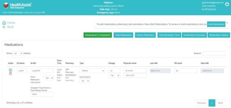The height and width of the screenshot is (108, 231).
Task: Click the HealthAssist heart logo
Action: (x=6, y=6)
